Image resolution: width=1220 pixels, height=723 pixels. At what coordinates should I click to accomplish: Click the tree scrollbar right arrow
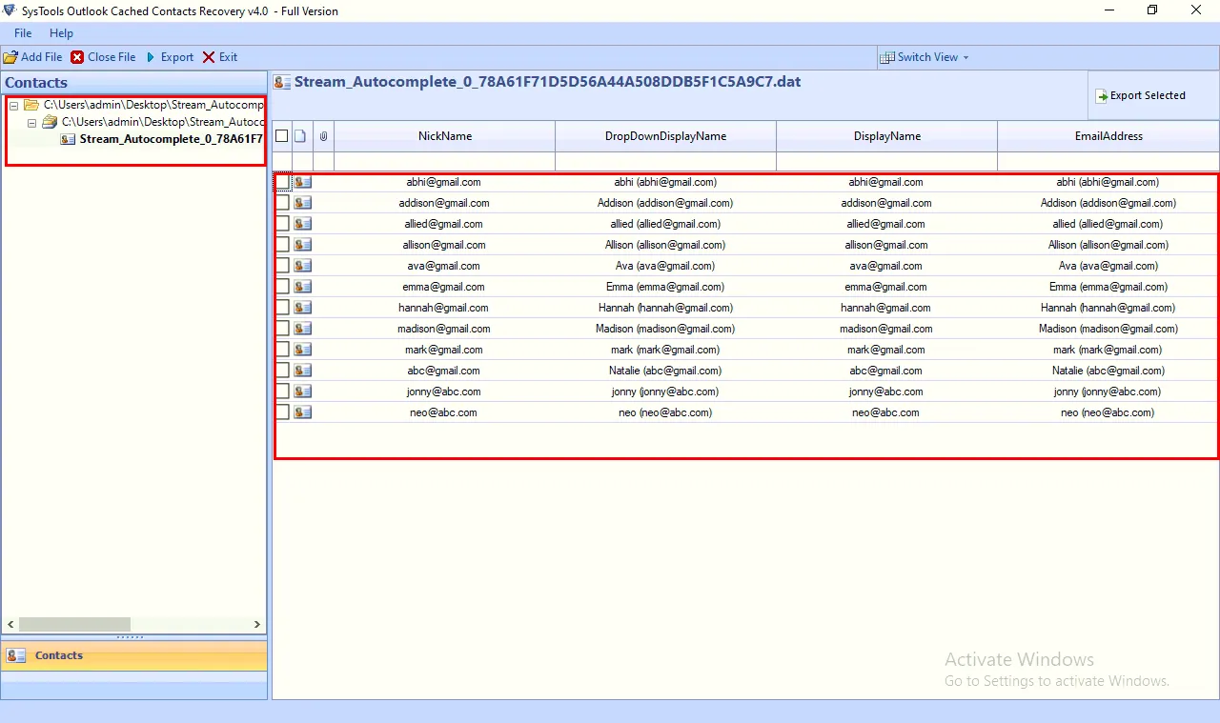[257, 624]
